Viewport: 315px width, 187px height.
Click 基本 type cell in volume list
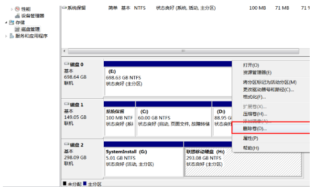[126, 8]
